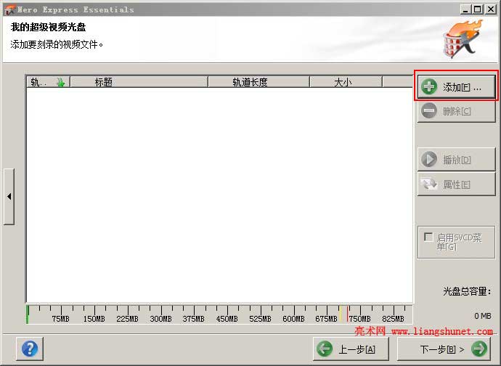
Task: Maximize the Nero Express window
Action: (477, 9)
